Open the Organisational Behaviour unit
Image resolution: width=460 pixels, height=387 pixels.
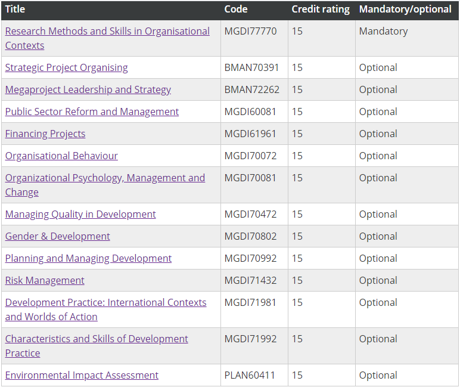click(61, 156)
